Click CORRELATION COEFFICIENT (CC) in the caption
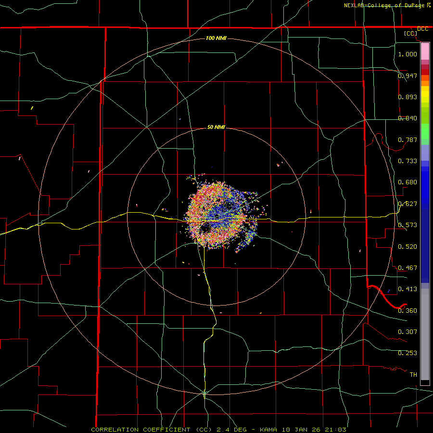Screen dimensions: 433x433 [152, 430]
